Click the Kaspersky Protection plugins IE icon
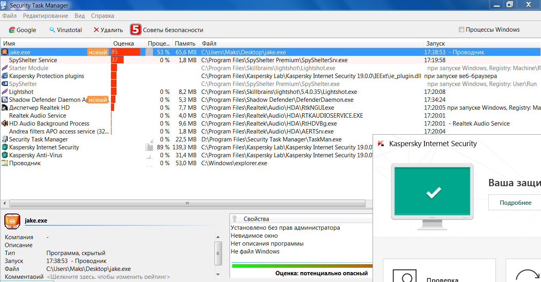Image resolution: width=541 pixels, height=282 pixels. pyautogui.click(x=5, y=76)
